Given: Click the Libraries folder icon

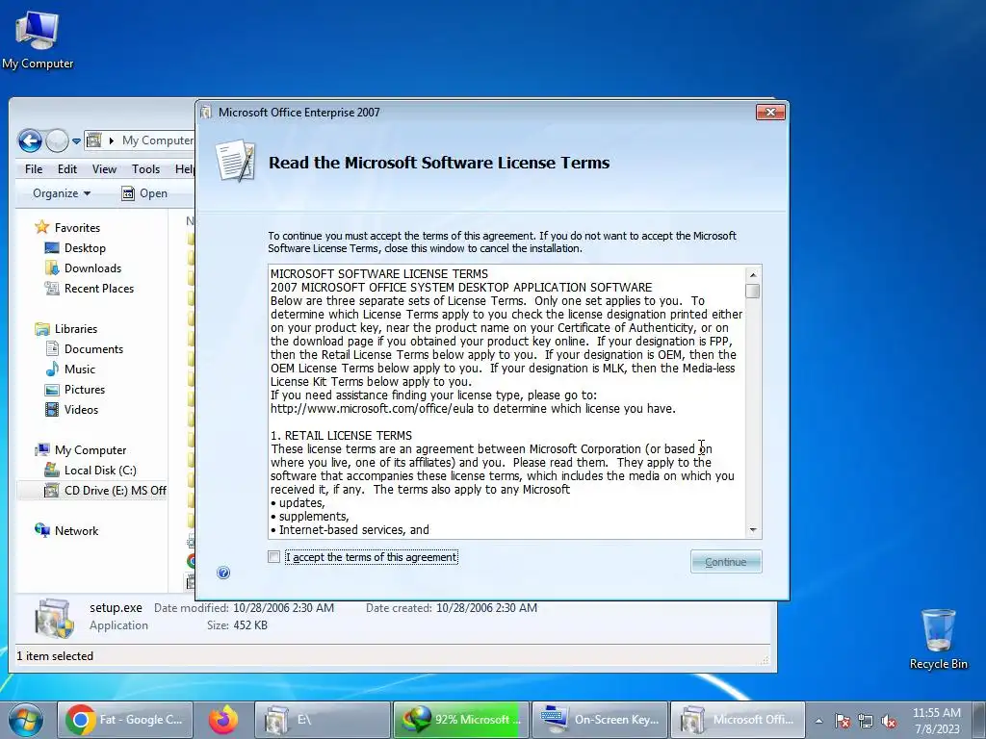Looking at the screenshot, I should (x=42, y=329).
